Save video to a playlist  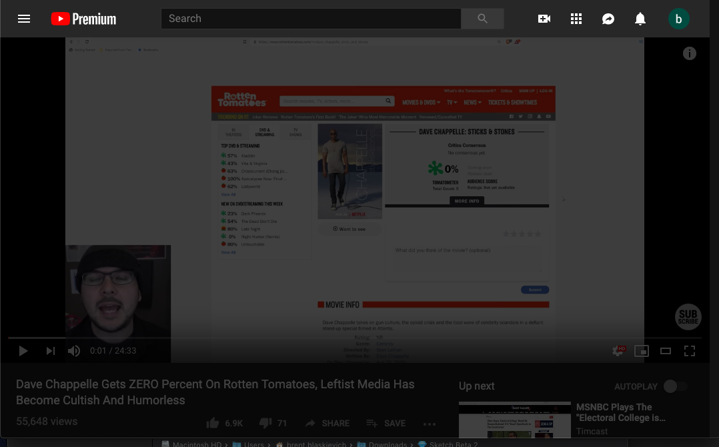tap(386, 423)
